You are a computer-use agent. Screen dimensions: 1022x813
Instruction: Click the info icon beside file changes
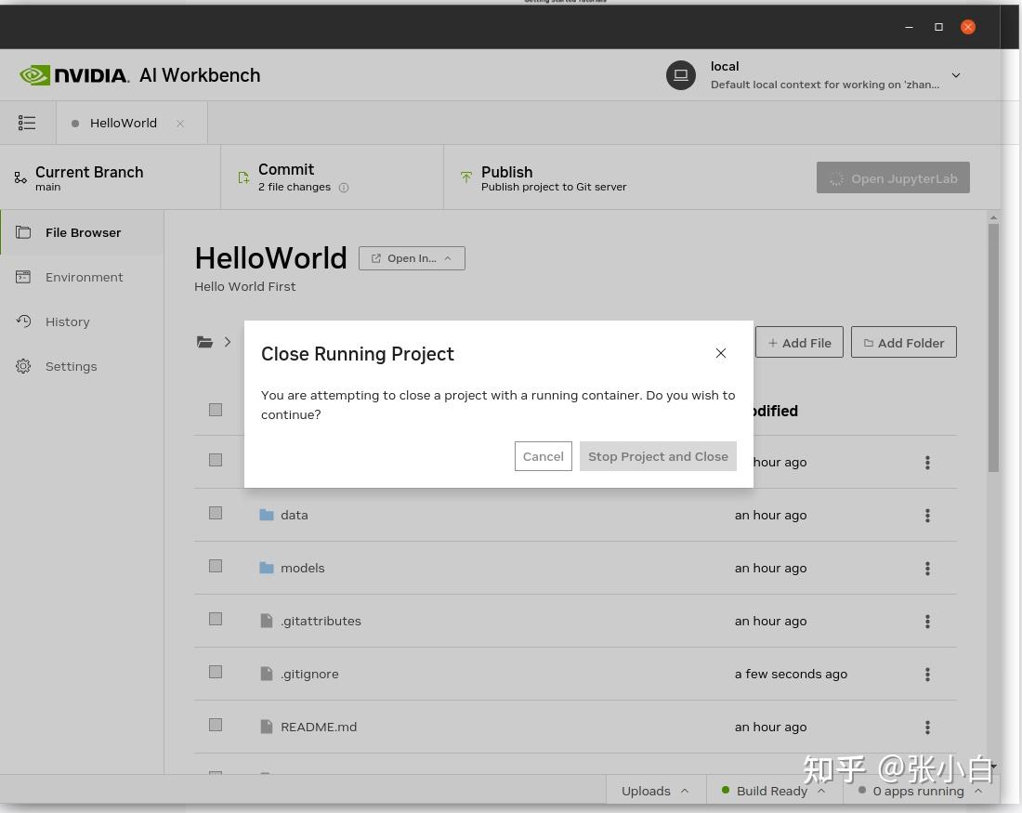coord(343,187)
